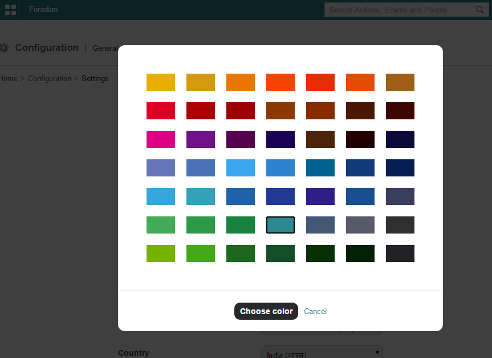Click the Configuration breadcrumb link
Viewport: 492px width, 358px height.
click(50, 78)
